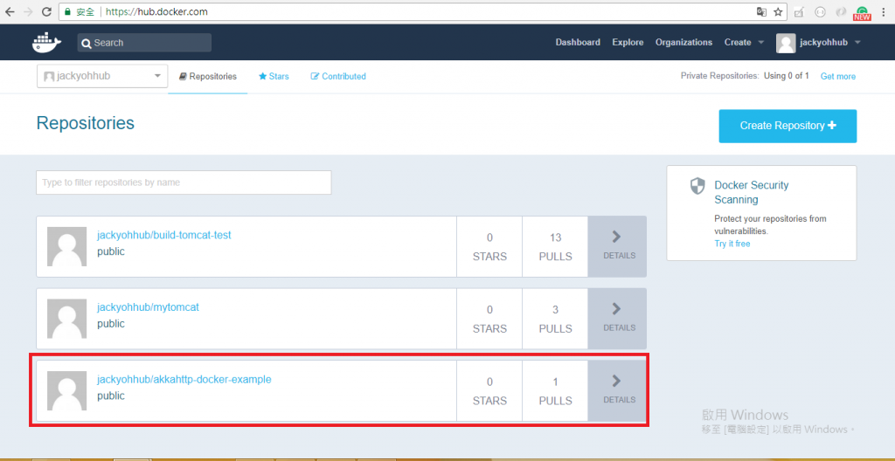This screenshot has width=895, height=461.
Task: Open Organizations in top navigation
Action: [683, 42]
